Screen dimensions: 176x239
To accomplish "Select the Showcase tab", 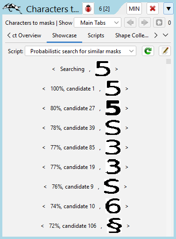I will (x=64, y=35).
